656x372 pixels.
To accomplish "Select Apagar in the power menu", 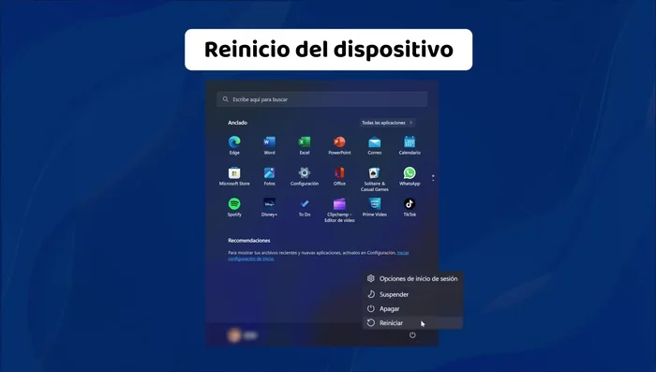I will tap(412, 309).
